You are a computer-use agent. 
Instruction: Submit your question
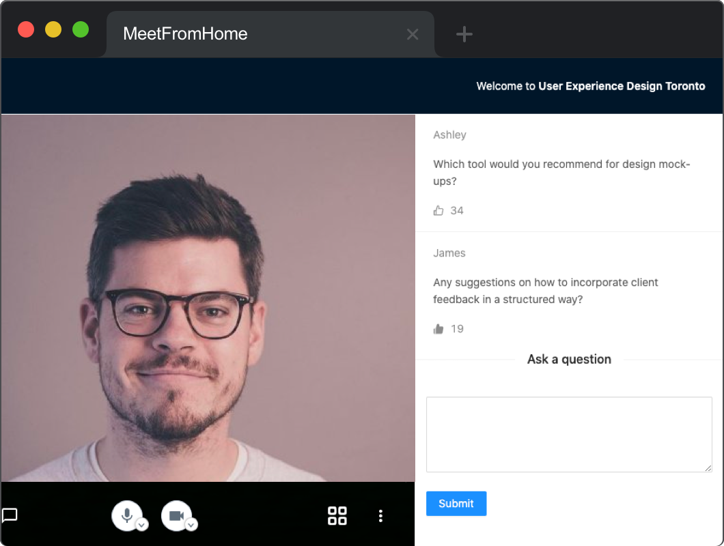(x=456, y=503)
